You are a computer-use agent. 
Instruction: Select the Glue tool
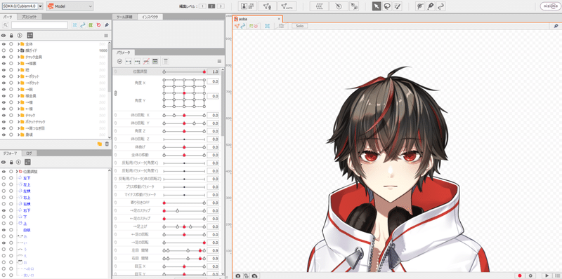pyautogui.click(x=440, y=6)
